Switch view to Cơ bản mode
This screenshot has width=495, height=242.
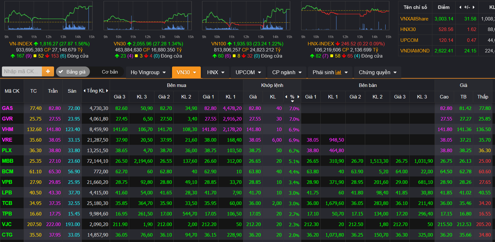click(x=110, y=72)
